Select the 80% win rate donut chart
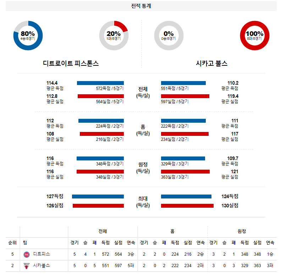The height and width of the screenshot is (276, 281). coord(28,36)
